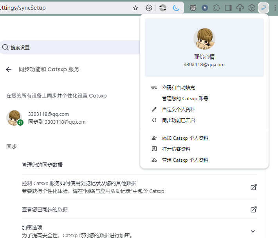Click the large profile avatar in popup
The width and height of the screenshot is (278, 238).
204,39
